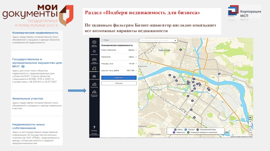
Task: Clear the map address search with X
Action: coord(175,40)
